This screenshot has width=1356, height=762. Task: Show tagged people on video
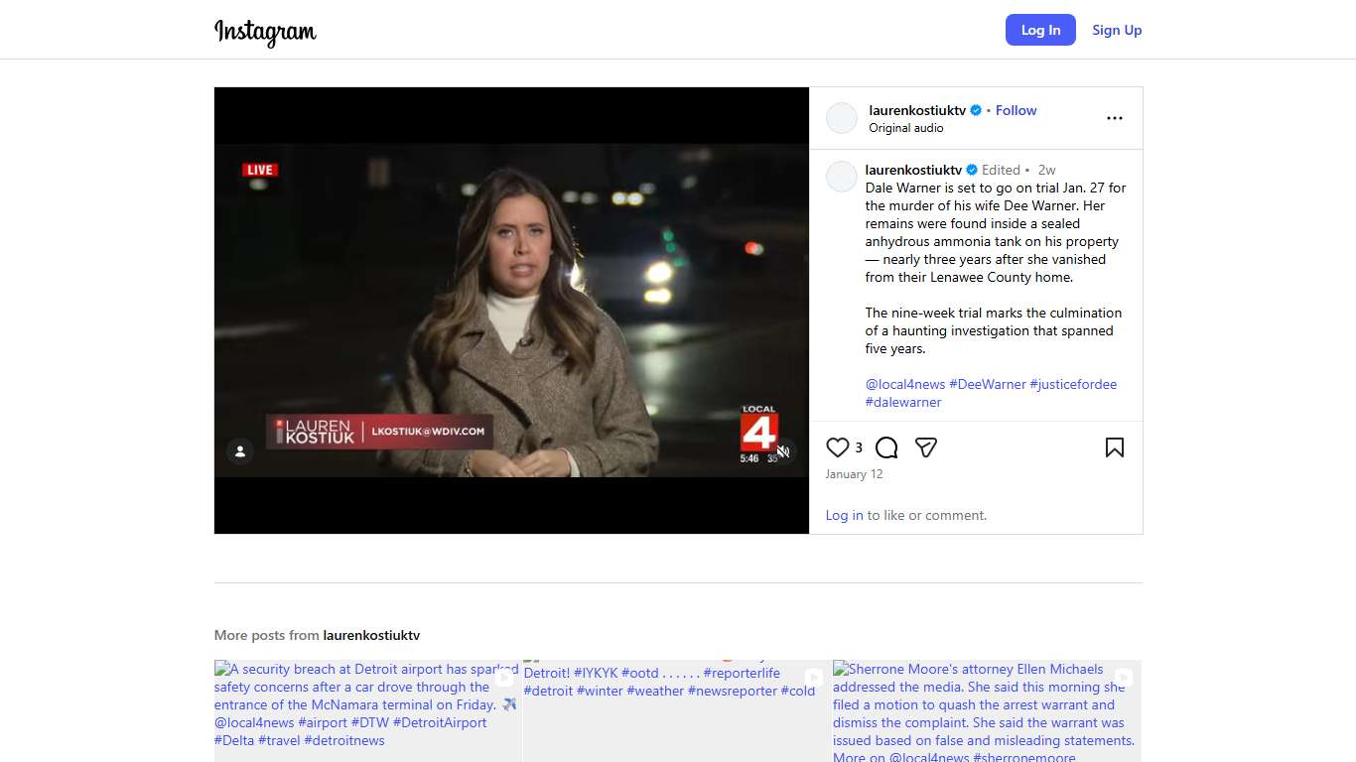coord(240,451)
